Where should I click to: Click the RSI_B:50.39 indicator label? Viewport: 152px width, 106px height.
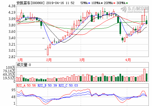[47, 85]
